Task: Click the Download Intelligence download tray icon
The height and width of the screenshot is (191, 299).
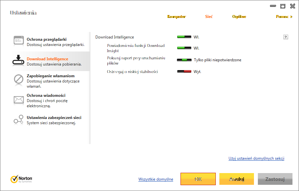Action: (x=18, y=60)
